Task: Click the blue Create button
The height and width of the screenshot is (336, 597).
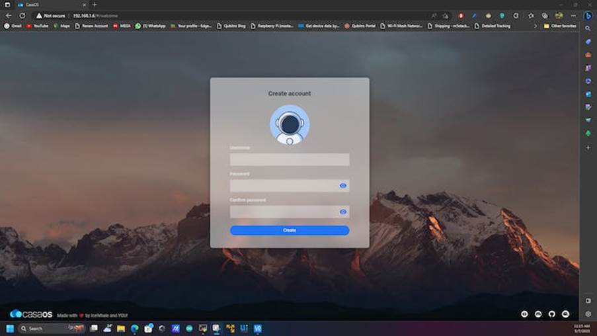Action: pos(290,230)
